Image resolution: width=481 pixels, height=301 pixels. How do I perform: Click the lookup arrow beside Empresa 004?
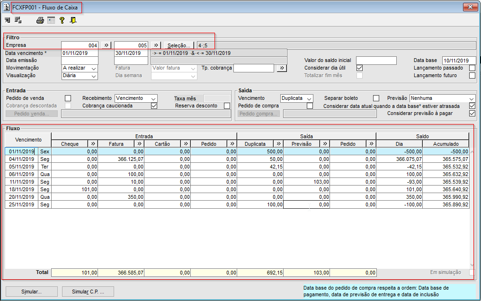point(107,45)
